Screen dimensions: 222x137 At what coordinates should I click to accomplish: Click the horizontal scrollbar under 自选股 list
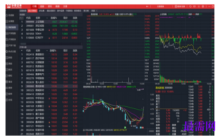pyautogui.click(x=51, y=44)
